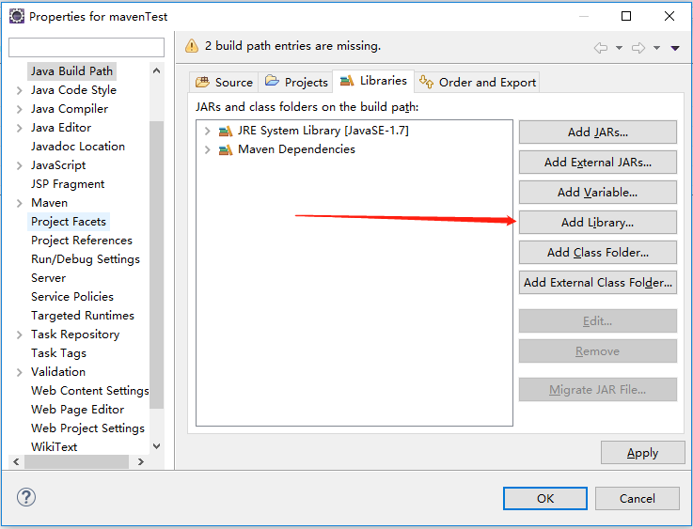This screenshot has height=529, width=693.
Task: Select Server in the sidebar
Action: pos(48,278)
